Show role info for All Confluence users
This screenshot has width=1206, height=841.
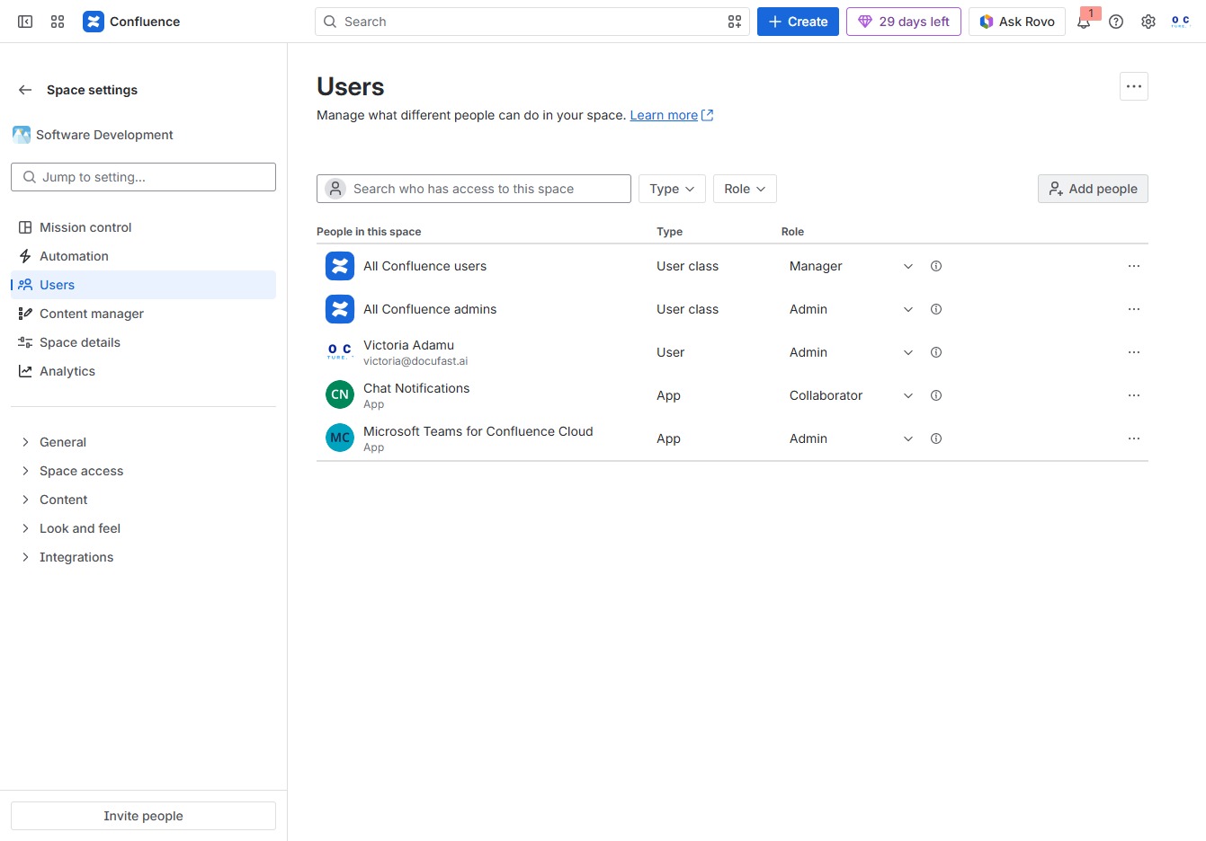(936, 266)
